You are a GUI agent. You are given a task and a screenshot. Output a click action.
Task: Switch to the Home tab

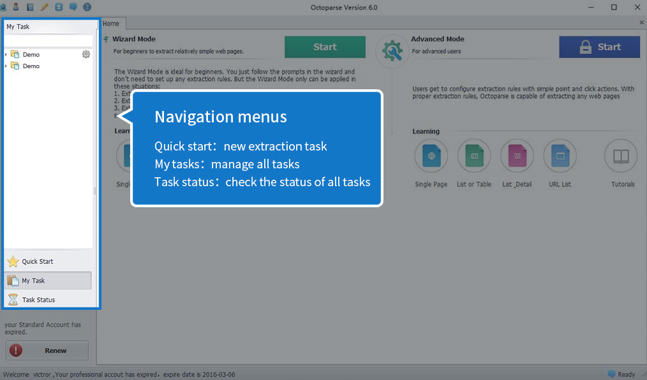[111, 24]
